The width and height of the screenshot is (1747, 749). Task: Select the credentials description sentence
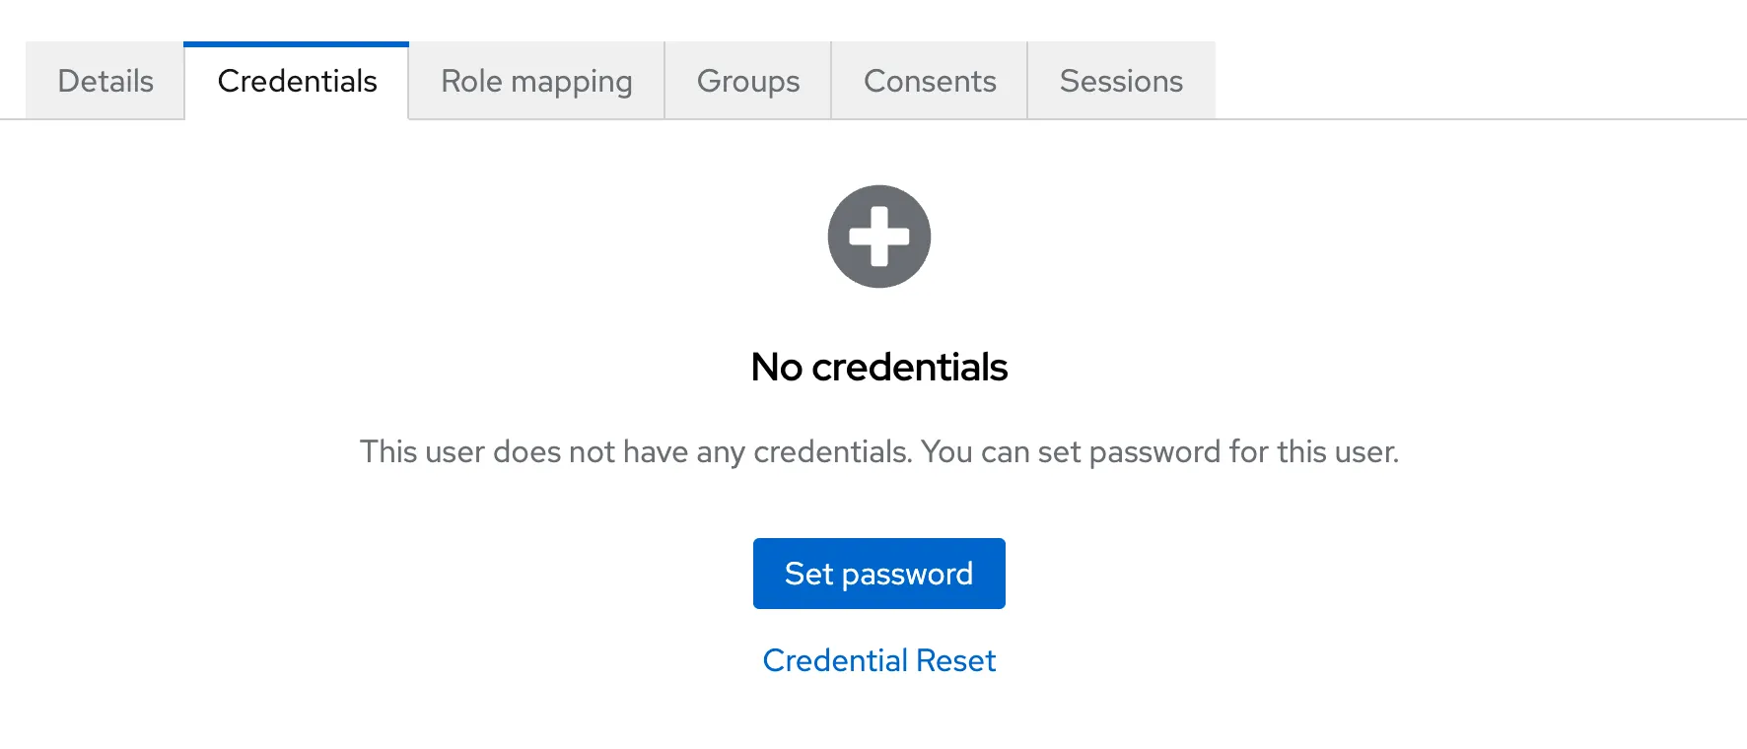(x=878, y=451)
